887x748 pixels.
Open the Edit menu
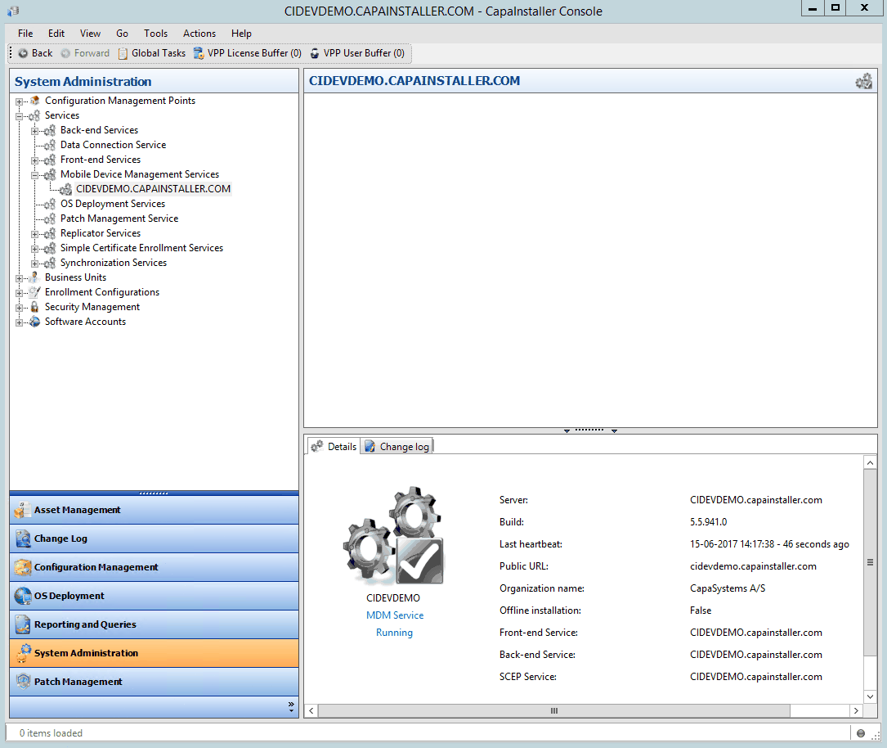[56, 34]
